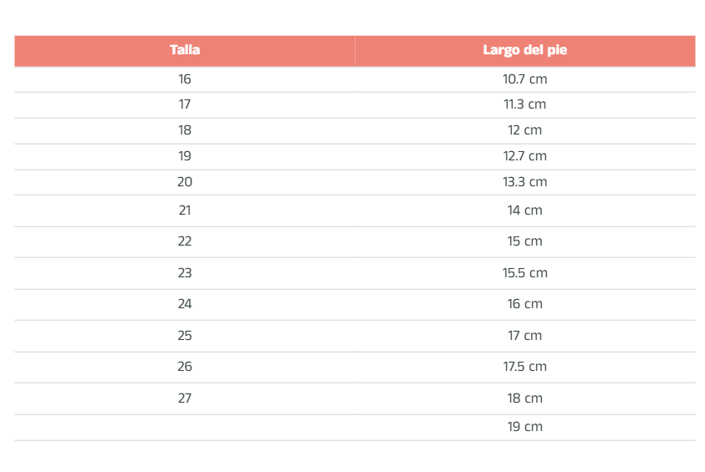Click the 13.3 cm value
This screenshot has width=705, height=472.
coord(524,182)
